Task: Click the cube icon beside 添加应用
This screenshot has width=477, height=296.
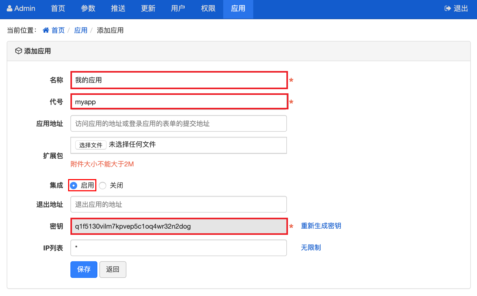Action: coord(18,51)
